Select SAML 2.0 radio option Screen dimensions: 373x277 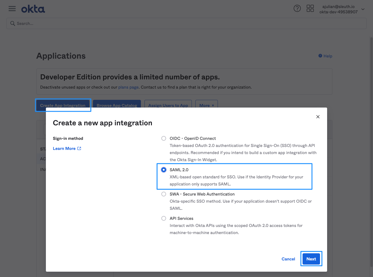pyautogui.click(x=164, y=170)
